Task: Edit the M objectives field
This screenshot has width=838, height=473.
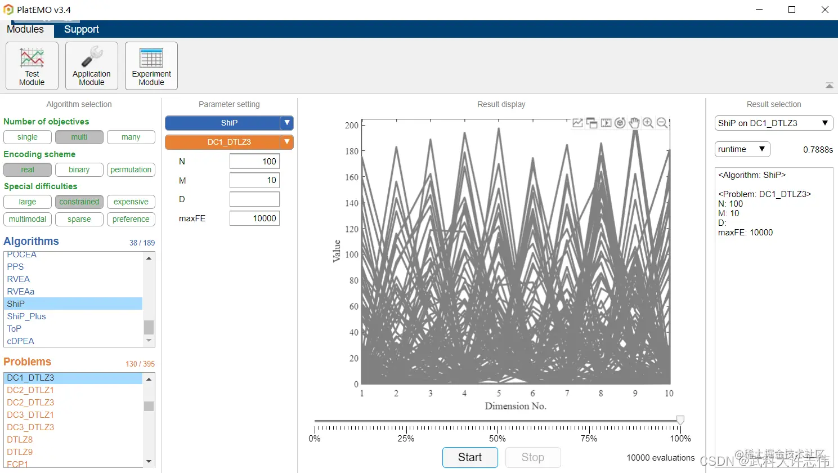Action: pyautogui.click(x=254, y=180)
